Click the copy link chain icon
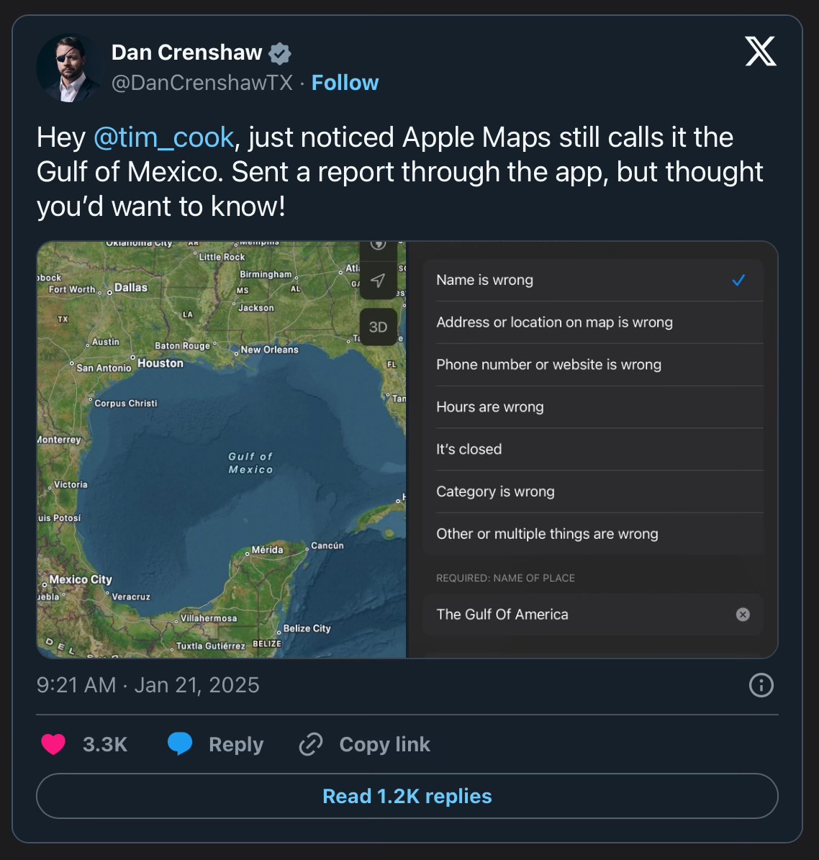This screenshot has width=819, height=860. click(x=311, y=744)
